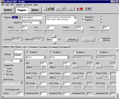The image size is (119, 99).
Task: Switch to the Envelope 2 tab
Action: point(44,47)
